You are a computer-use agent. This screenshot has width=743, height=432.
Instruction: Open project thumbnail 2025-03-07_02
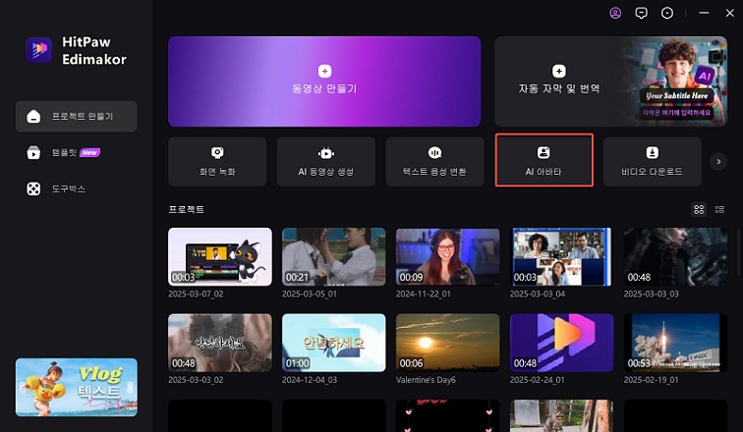220,257
